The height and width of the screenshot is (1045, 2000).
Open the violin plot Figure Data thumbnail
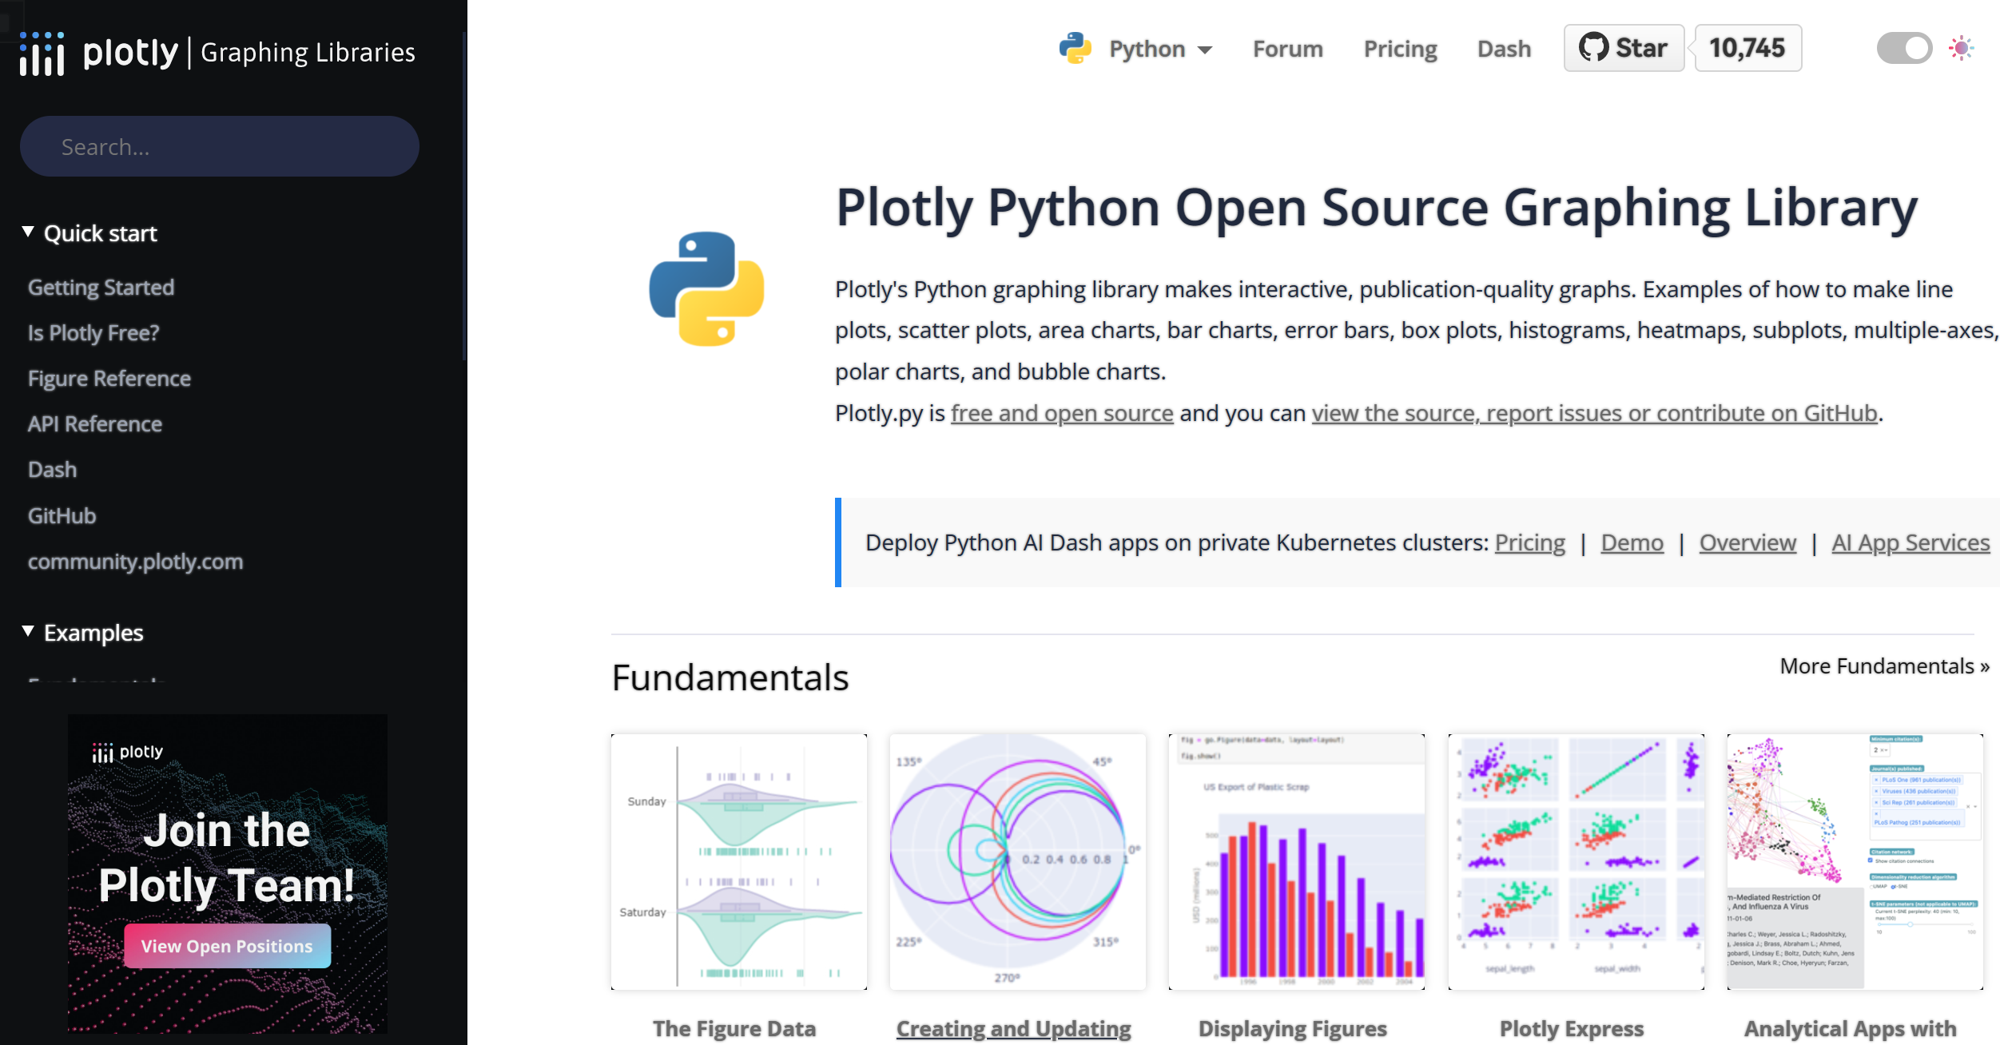click(x=738, y=861)
